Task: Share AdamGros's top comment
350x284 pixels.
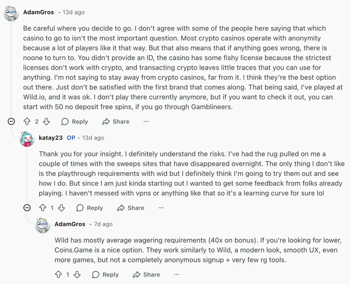Action: pos(116,122)
